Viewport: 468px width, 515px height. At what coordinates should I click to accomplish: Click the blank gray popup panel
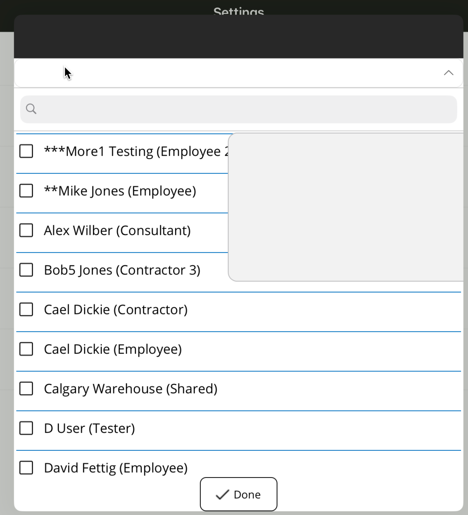click(345, 207)
